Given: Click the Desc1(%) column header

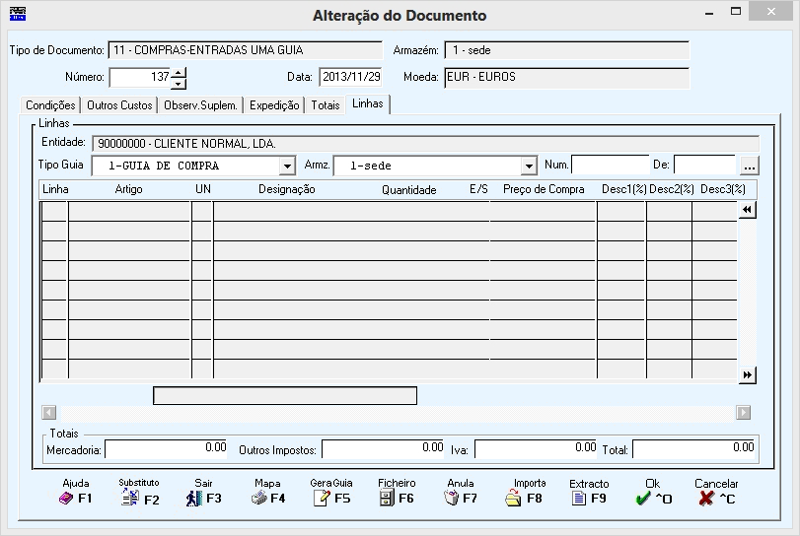Looking at the screenshot, I should [x=624, y=189].
